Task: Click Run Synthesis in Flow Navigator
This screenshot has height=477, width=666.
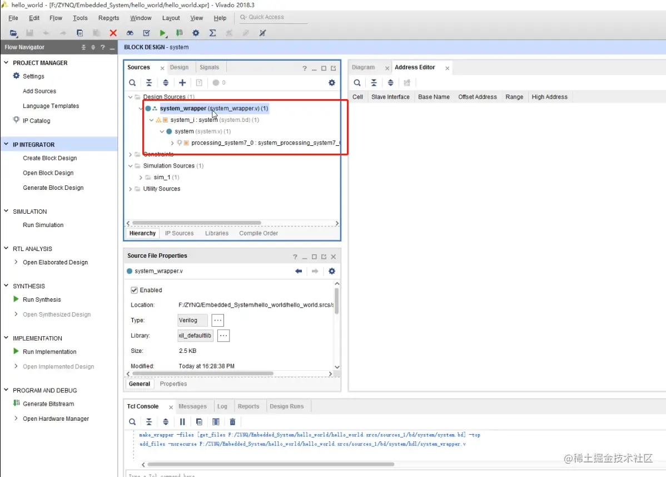Action: [x=42, y=299]
